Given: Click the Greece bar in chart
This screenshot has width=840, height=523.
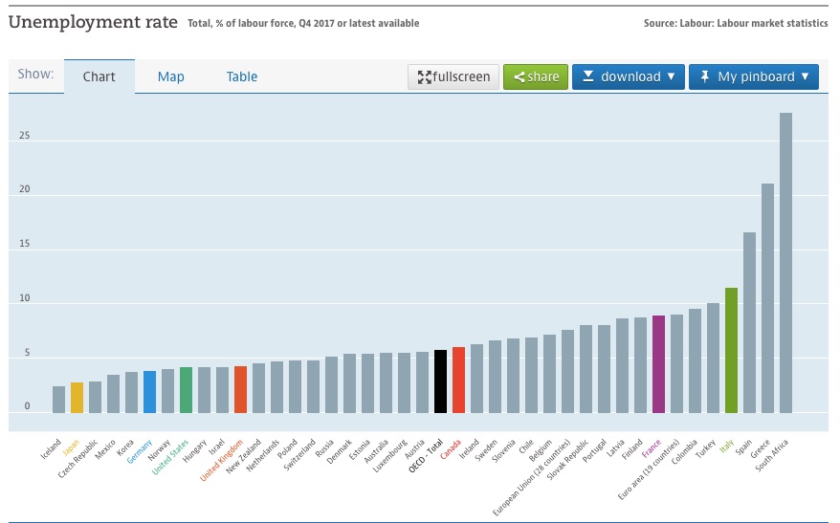Looking at the screenshot, I should click(767, 298).
